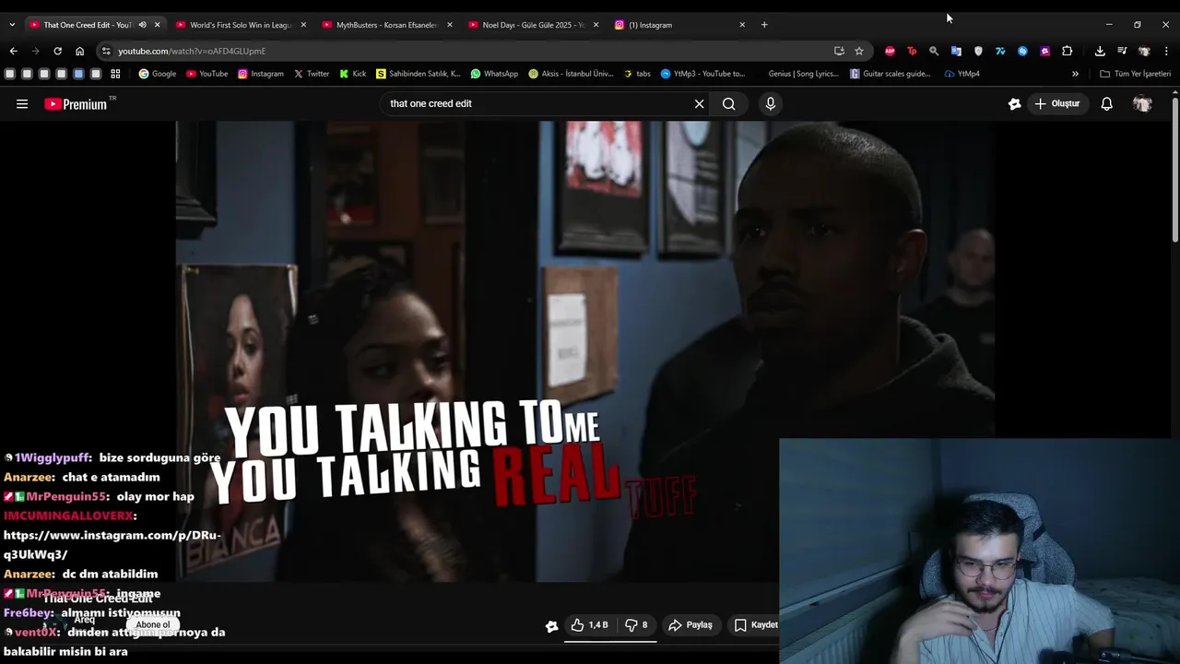Switch to the MythBusters tab
Screen dimensions: 1180x664
coord(387,25)
